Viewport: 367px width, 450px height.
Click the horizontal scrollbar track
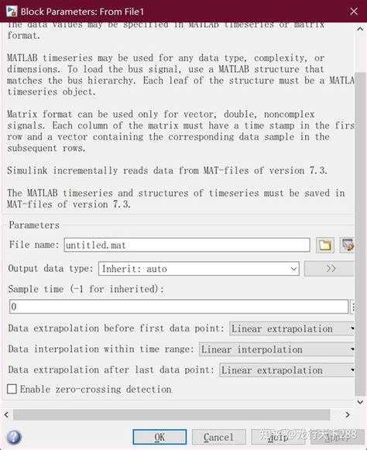(x=172, y=414)
